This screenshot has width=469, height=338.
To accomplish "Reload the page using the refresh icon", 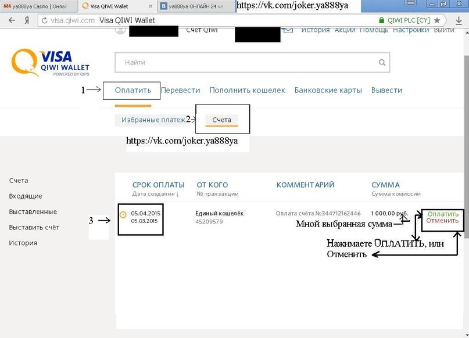I will (45, 20).
